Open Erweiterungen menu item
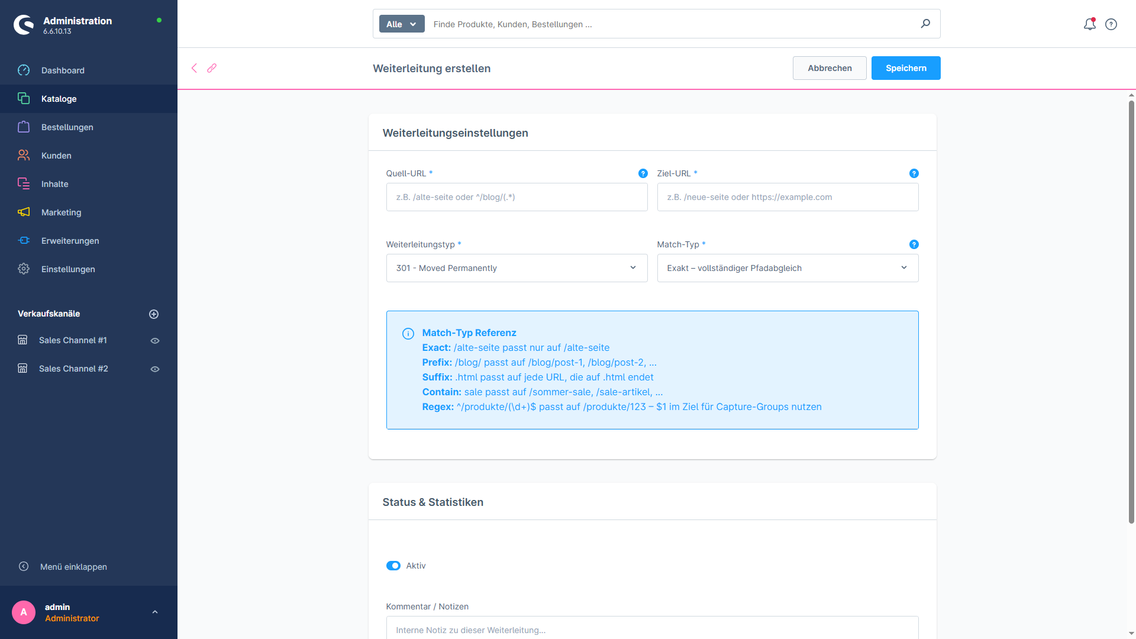The image size is (1136, 639). point(89,241)
